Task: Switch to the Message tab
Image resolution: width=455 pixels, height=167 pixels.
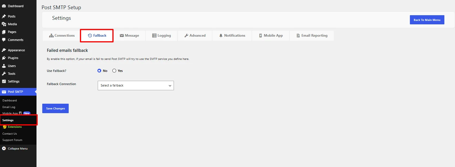Action: pyautogui.click(x=129, y=36)
